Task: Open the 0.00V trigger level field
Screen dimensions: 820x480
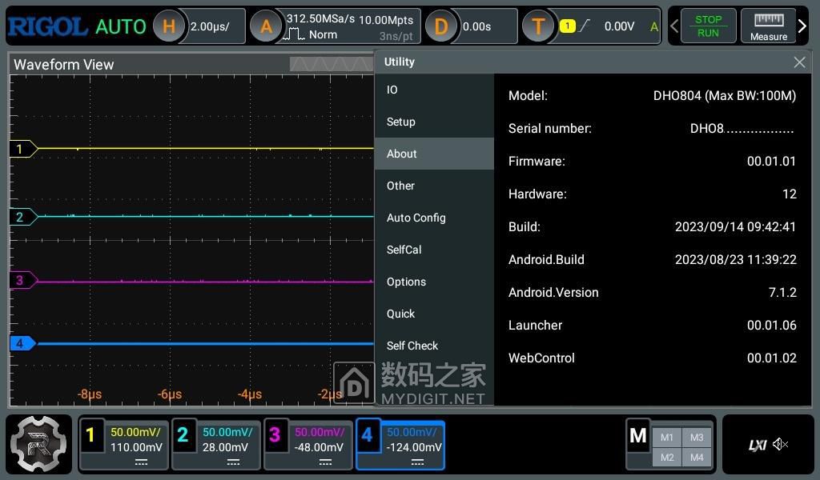Action: click(619, 26)
